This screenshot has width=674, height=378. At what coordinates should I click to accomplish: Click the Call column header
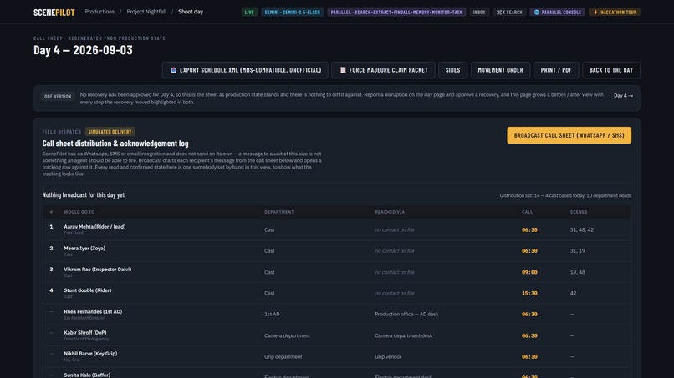(x=527, y=212)
